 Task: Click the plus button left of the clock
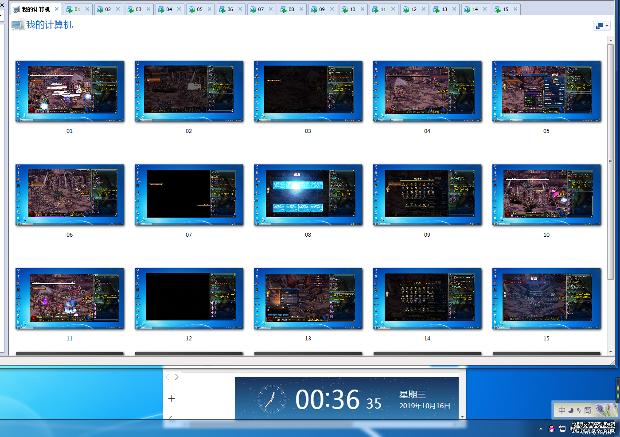[x=172, y=398]
